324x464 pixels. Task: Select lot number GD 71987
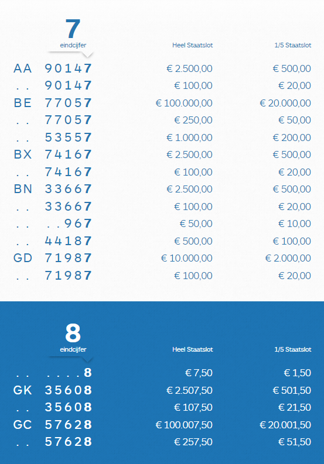coord(53,258)
